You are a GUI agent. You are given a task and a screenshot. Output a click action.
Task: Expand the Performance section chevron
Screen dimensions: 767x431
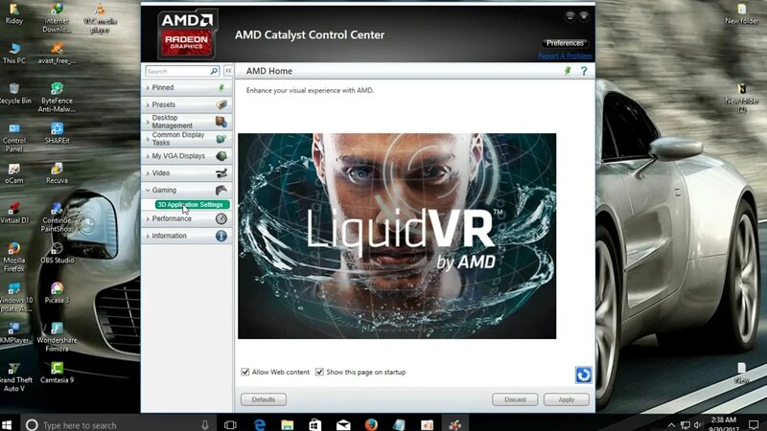point(148,219)
